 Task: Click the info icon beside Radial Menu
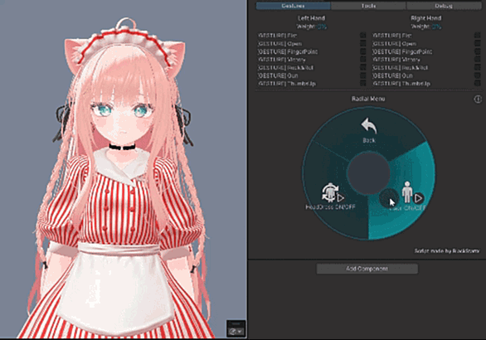(x=478, y=100)
